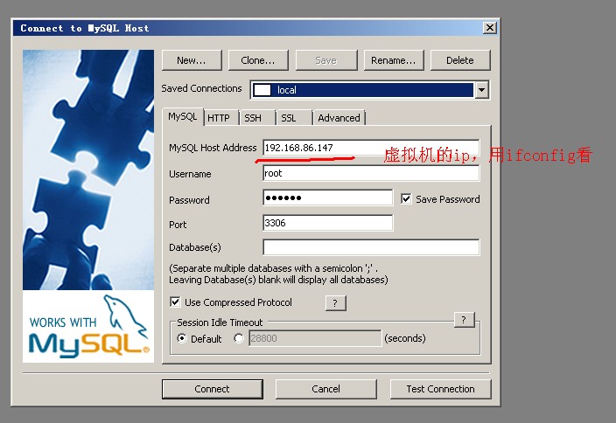Click the New... connection button
Viewport: 616px width, 423px height.
[x=192, y=60]
